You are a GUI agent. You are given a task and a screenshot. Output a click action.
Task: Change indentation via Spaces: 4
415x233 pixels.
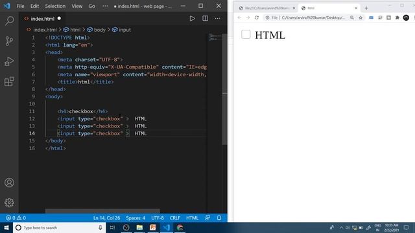tap(136, 218)
